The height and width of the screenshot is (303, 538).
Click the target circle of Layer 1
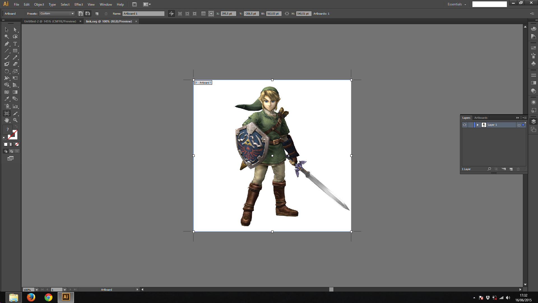coord(519,125)
